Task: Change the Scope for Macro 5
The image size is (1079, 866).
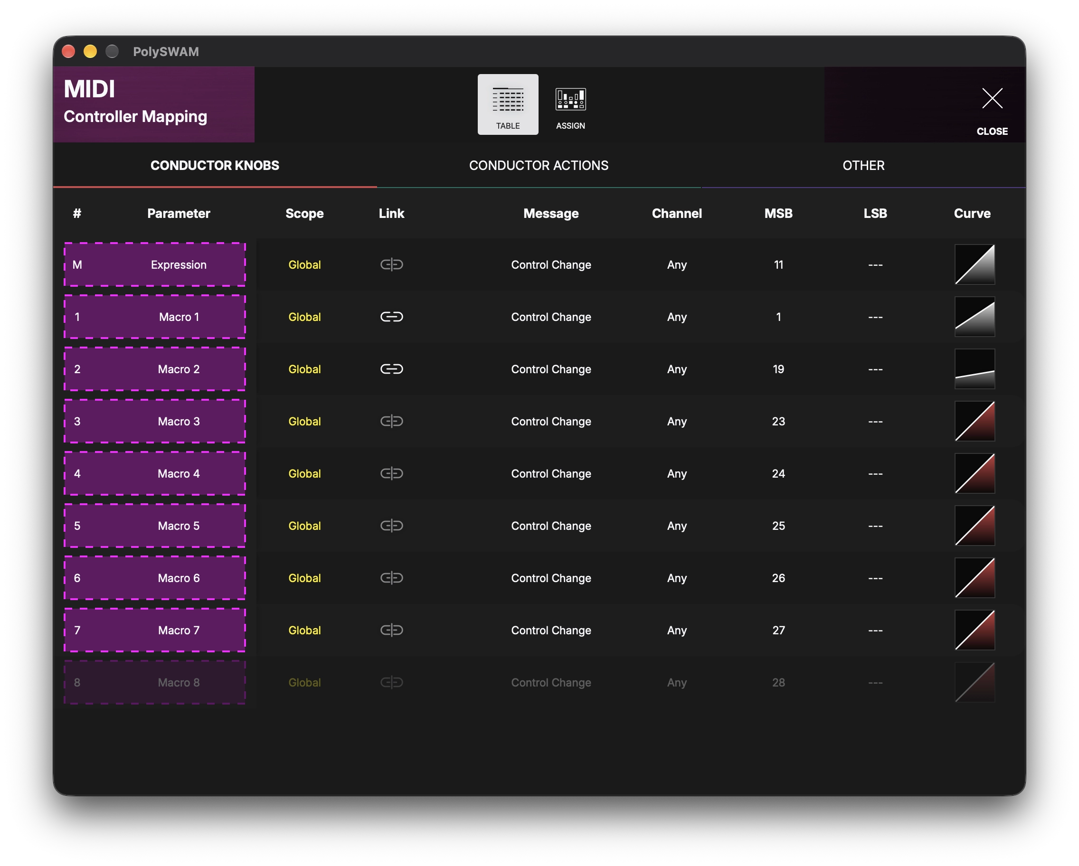Action: click(x=304, y=526)
